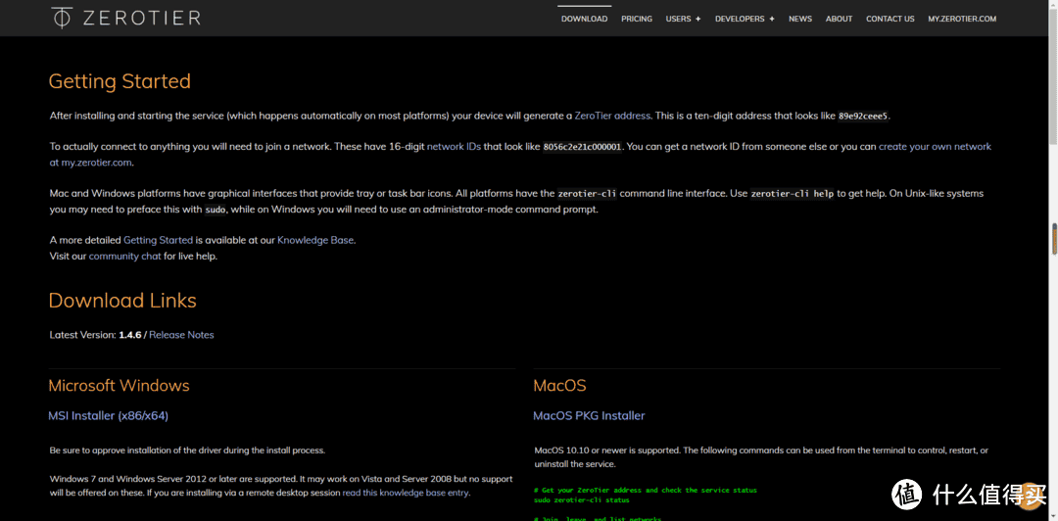Open the Getting Started guide link
The height and width of the screenshot is (521, 1058).
[x=158, y=240]
